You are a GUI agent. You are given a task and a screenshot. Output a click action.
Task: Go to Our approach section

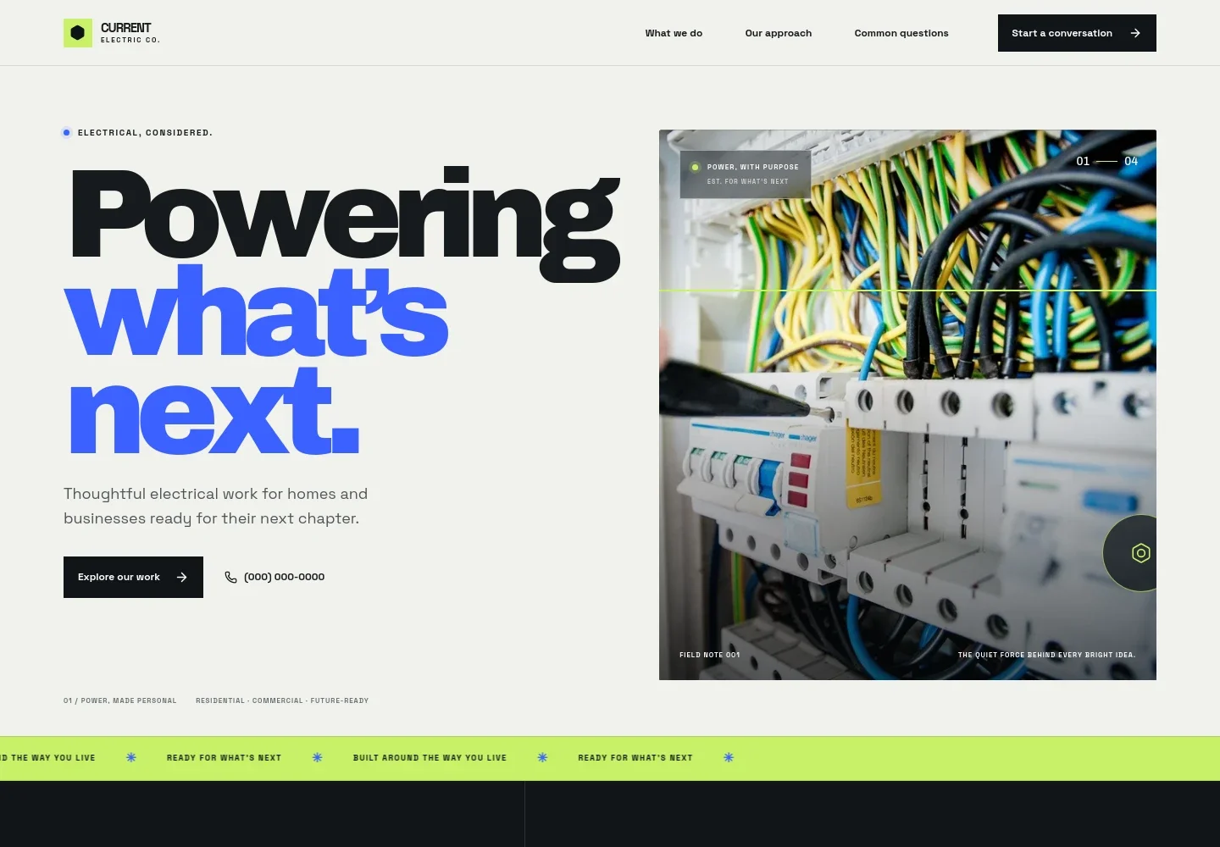[778, 33]
